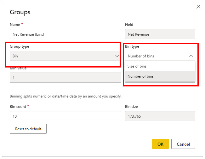Viewport: 205px width, 159px height.
Task: Close the Groups dialog with the X
Action: pyautogui.click(x=198, y=7)
